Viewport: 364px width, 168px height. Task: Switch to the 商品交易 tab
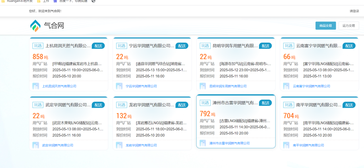click(325, 25)
